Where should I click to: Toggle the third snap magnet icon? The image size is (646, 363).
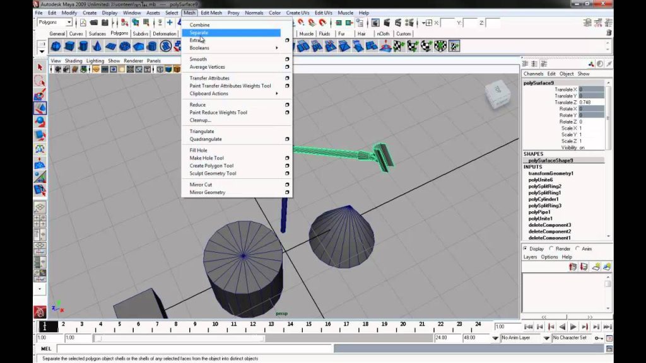[322, 23]
